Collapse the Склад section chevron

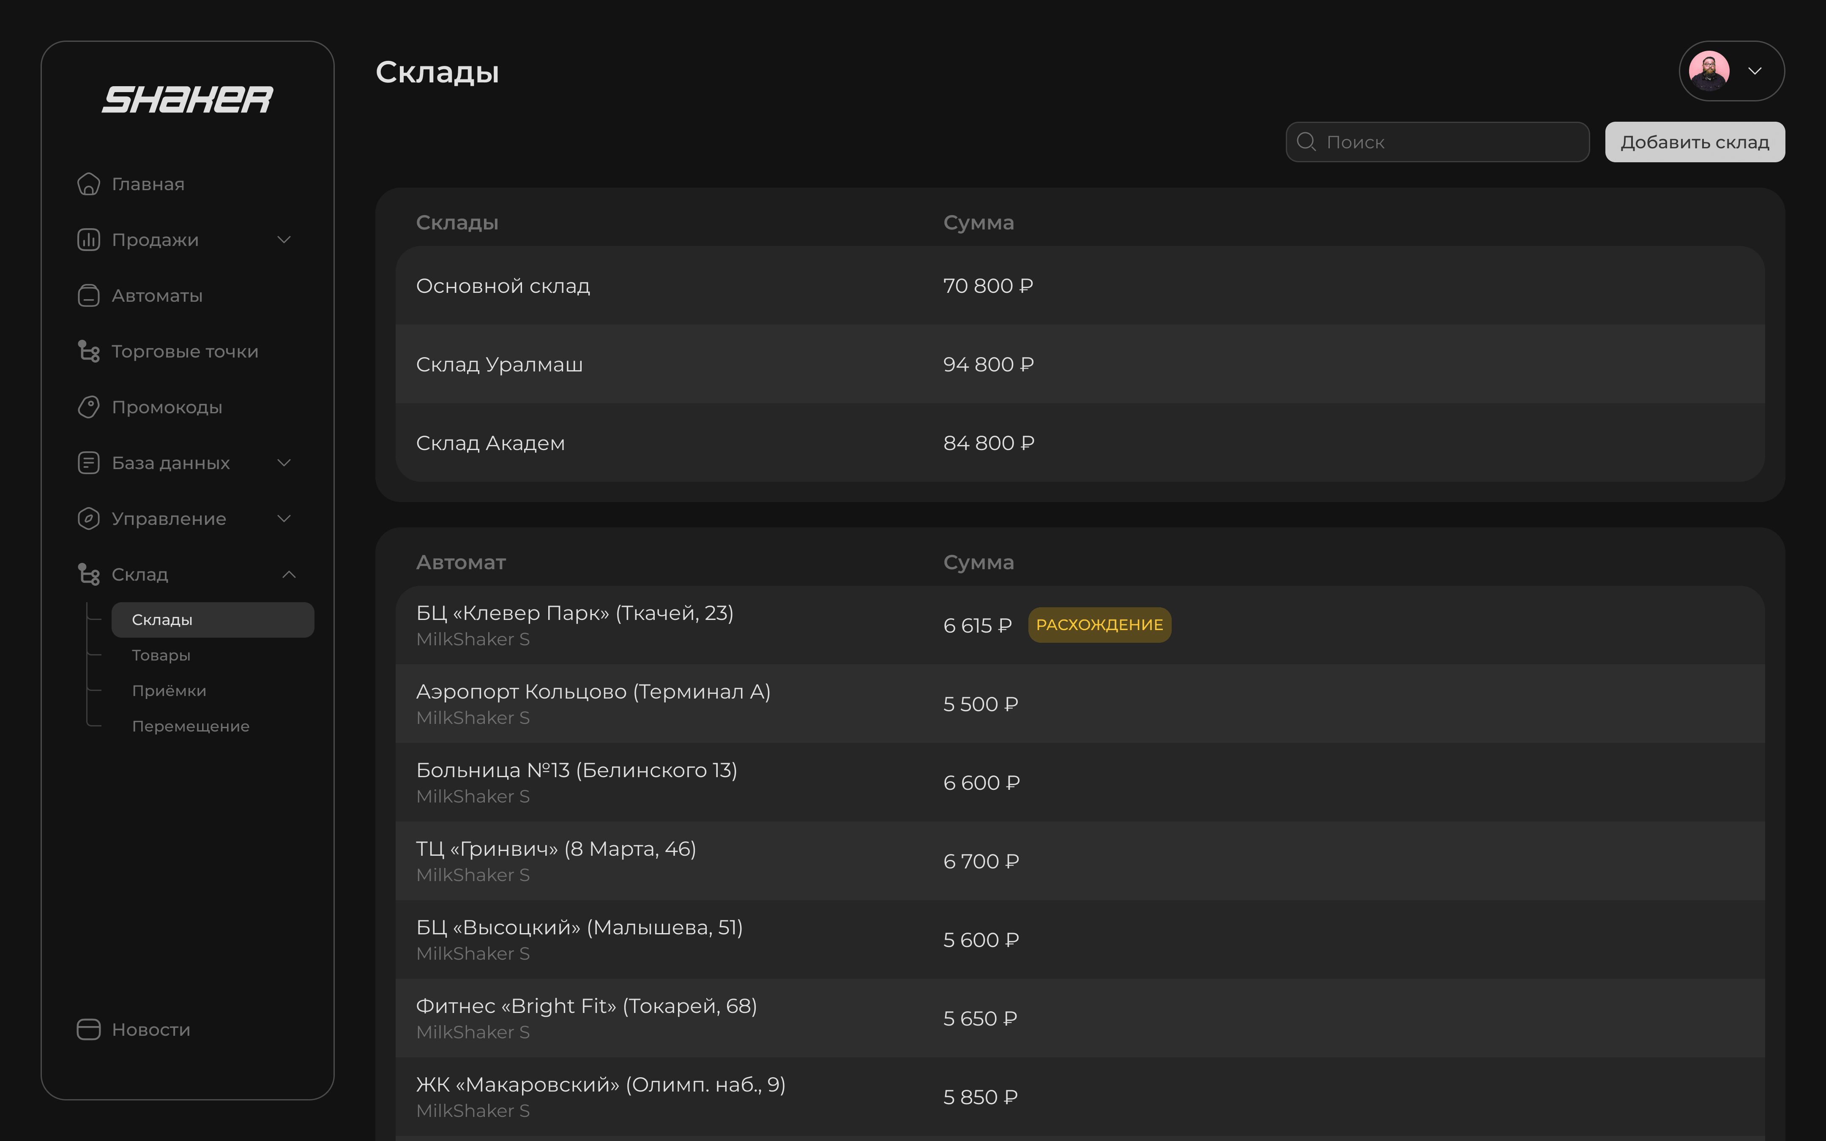[x=289, y=575]
